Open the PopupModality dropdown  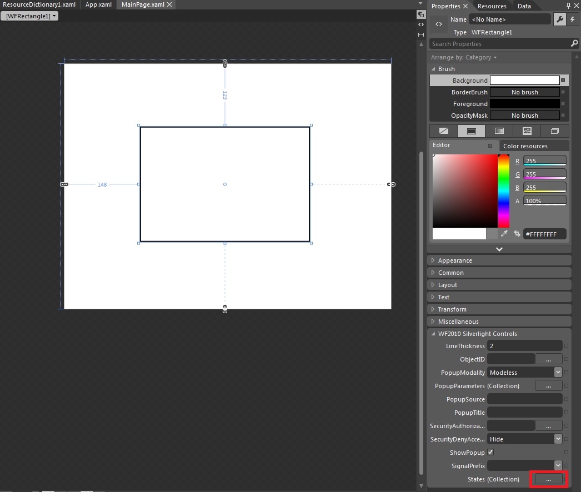click(x=558, y=373)
